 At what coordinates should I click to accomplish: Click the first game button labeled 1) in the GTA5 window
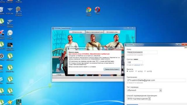point(77,32)
